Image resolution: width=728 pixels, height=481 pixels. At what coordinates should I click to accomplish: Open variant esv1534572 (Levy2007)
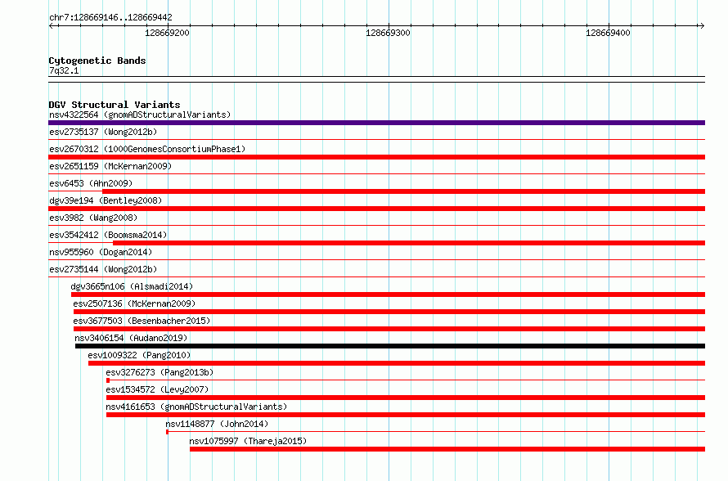tap(157, 389)
